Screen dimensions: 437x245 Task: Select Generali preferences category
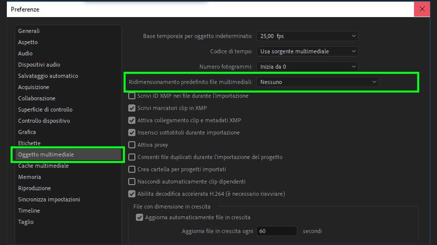click(x=29, y=31)
